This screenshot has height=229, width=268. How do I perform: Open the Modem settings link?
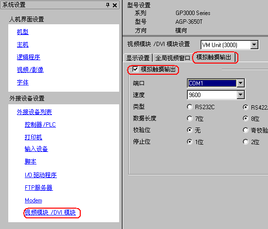tap(34, 200)
